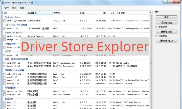Click the VIA HD Audio device name
The width and height of the screenshot is (182, 109).
click(x=122, y=63)
